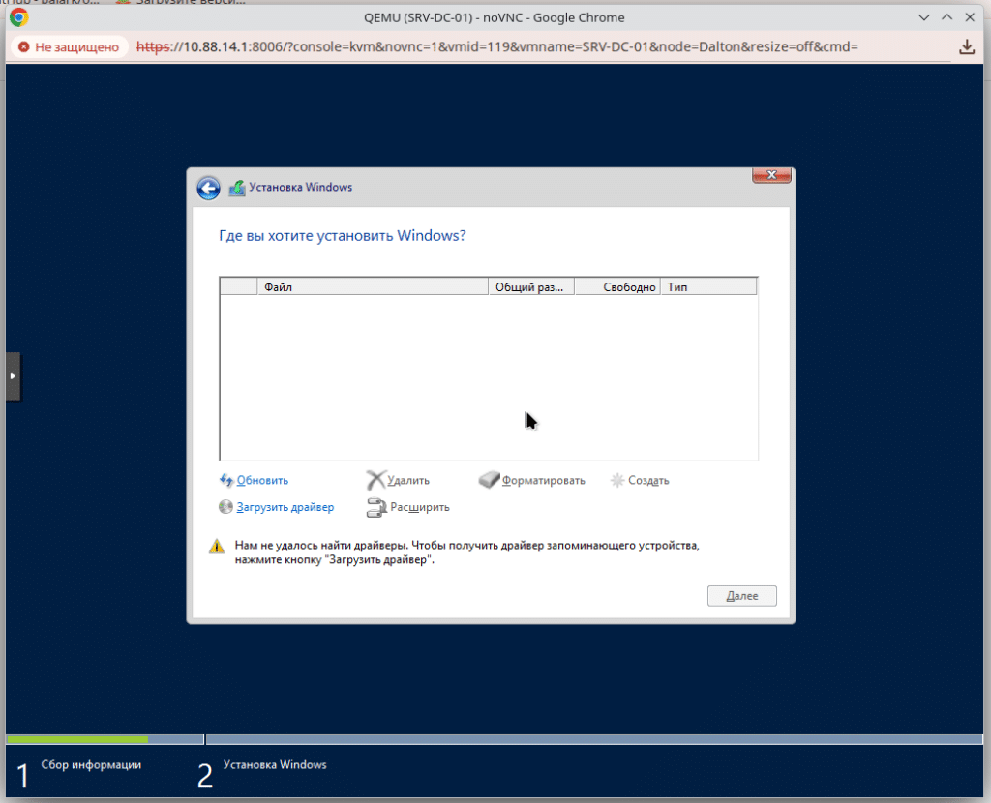Open the Загрузить драйвер link
This screenshot has height=803, width=991.
(x=285, y=507)
